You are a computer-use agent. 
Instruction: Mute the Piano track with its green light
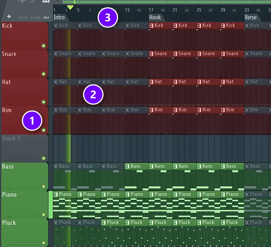[x=43, y=214]
